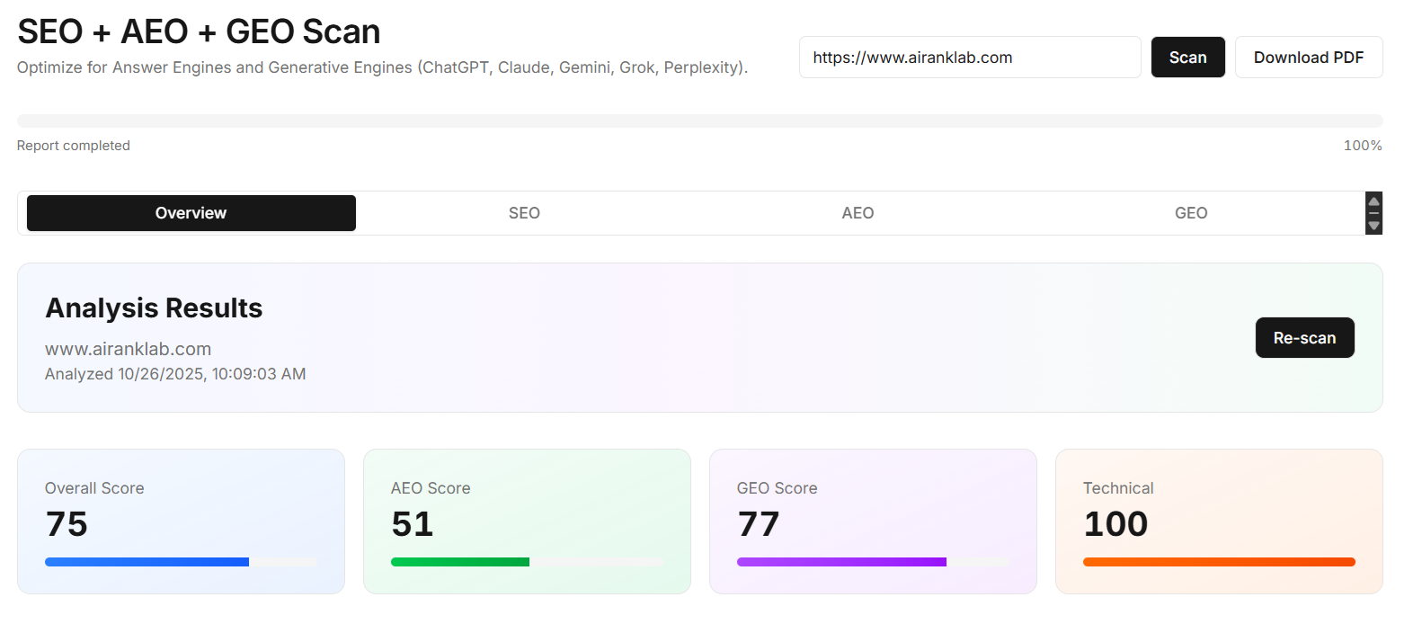Open the SEO tab
This screenshot has height=624, width=1404.
pyautogui.click(x=524, y=213)
